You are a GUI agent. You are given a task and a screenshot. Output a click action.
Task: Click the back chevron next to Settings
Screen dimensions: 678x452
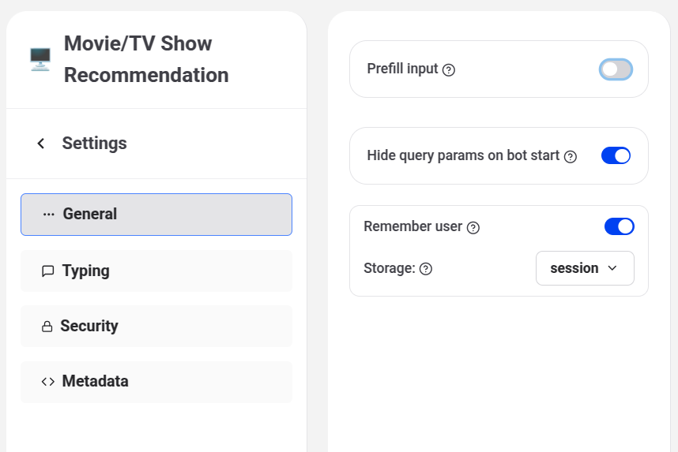41,144
